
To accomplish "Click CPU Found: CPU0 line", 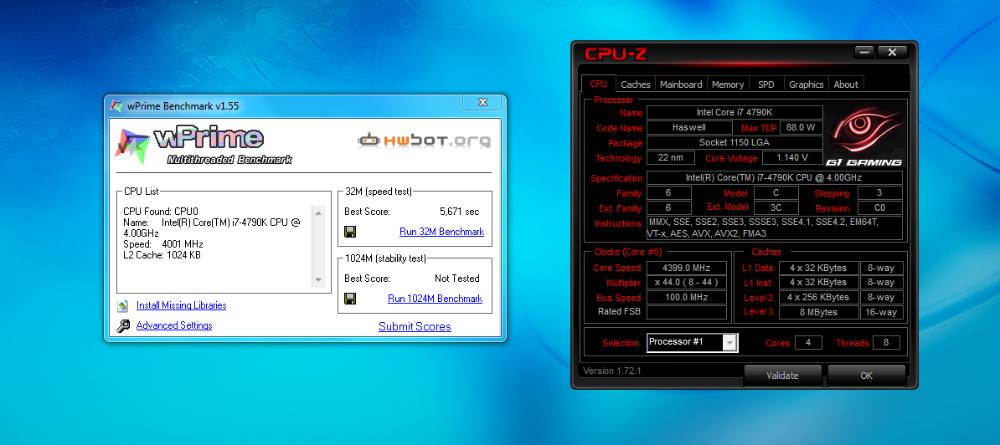I will tap(161, 212).
